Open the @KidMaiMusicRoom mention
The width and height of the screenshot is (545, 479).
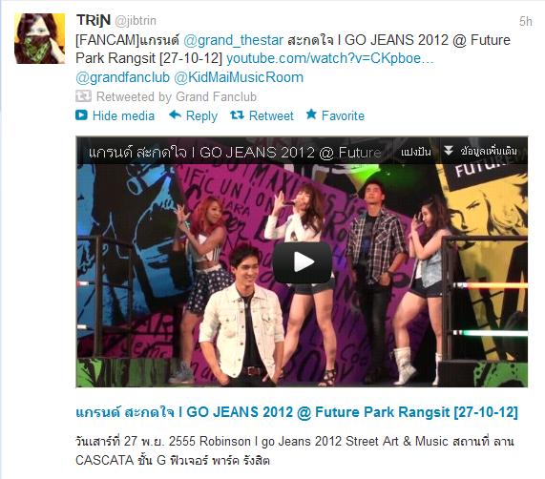pyautogui.click(x=239, y=77)
